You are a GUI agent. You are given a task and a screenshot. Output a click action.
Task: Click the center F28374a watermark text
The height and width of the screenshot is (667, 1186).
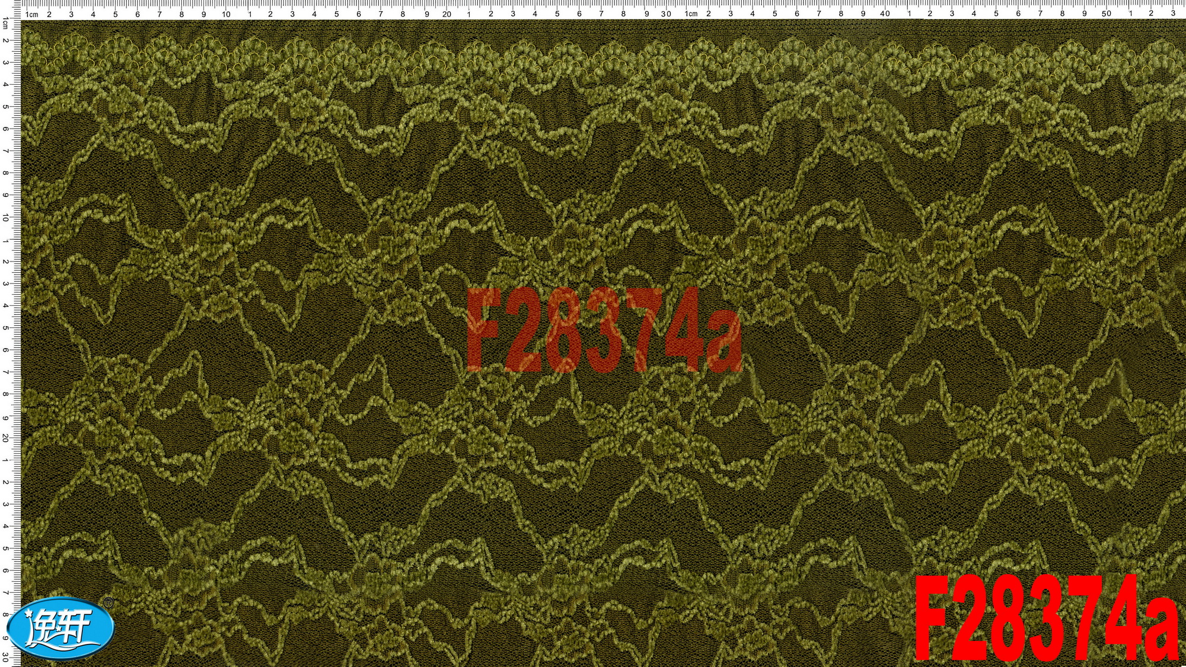(x=604, y=330)
